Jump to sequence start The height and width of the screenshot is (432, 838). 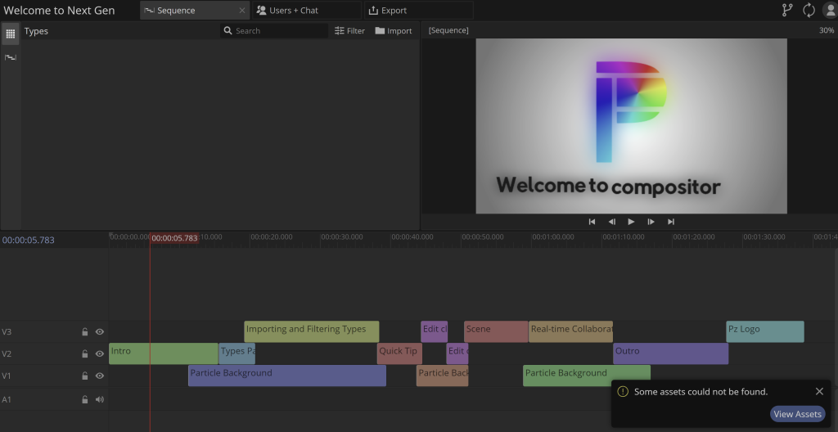coord(592,222)
